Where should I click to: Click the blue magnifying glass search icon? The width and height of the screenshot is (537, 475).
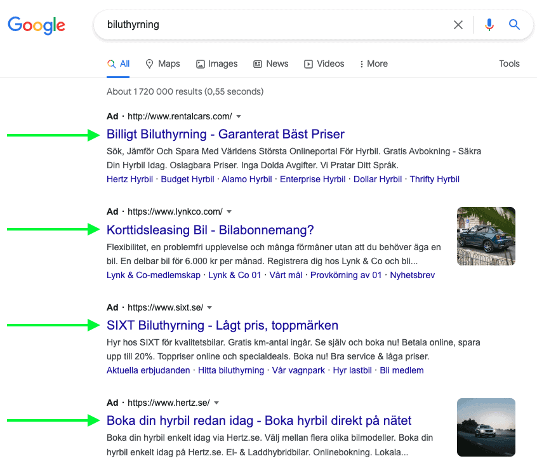514,25
